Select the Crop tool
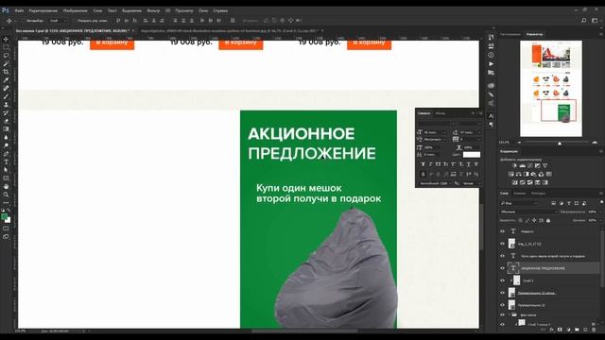The image size is (605, 340). click(x=6, y=72)
